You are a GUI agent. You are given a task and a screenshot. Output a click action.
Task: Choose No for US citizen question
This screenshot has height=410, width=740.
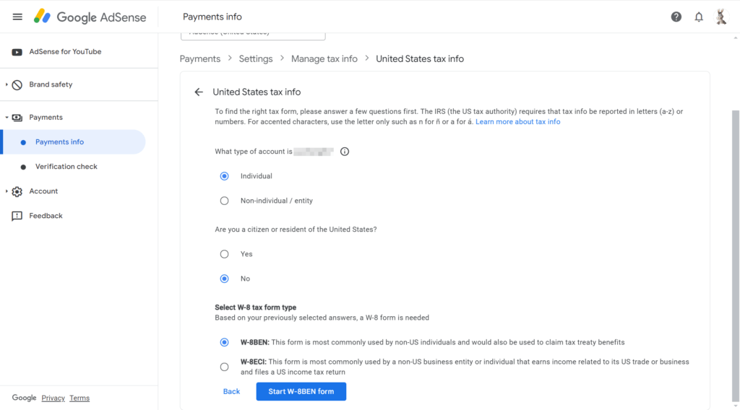(224, 279)
